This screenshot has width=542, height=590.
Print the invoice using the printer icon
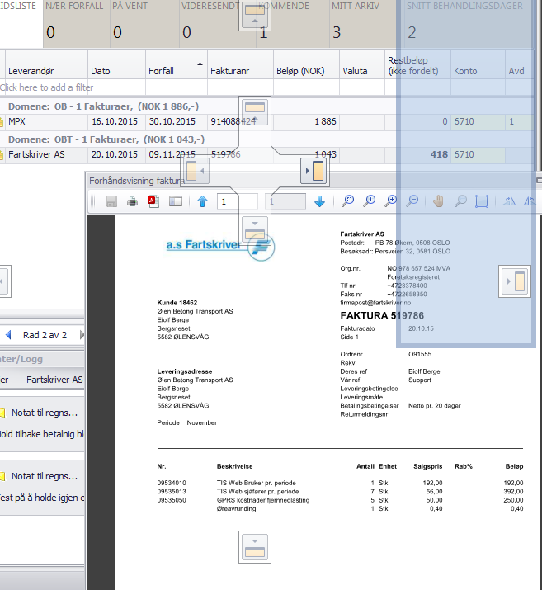pos(132,201)
